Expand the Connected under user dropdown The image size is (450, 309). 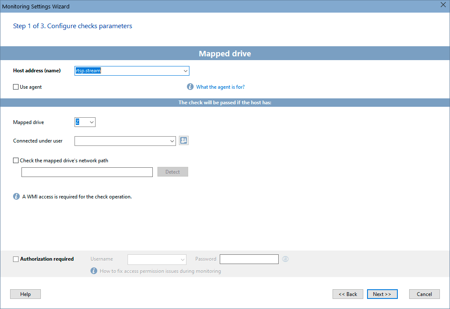click(172, 141)
